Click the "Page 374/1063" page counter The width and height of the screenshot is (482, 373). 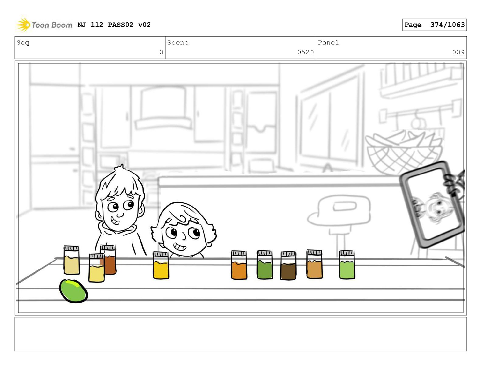tap(434, 25)
